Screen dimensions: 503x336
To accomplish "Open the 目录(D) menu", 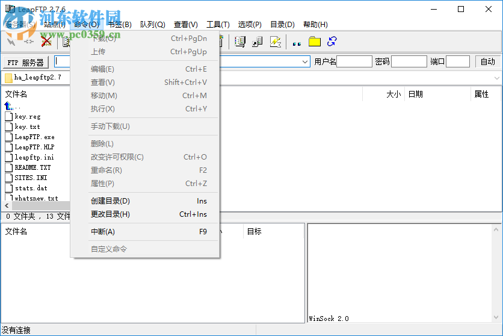I will click(x=282, y=25).
